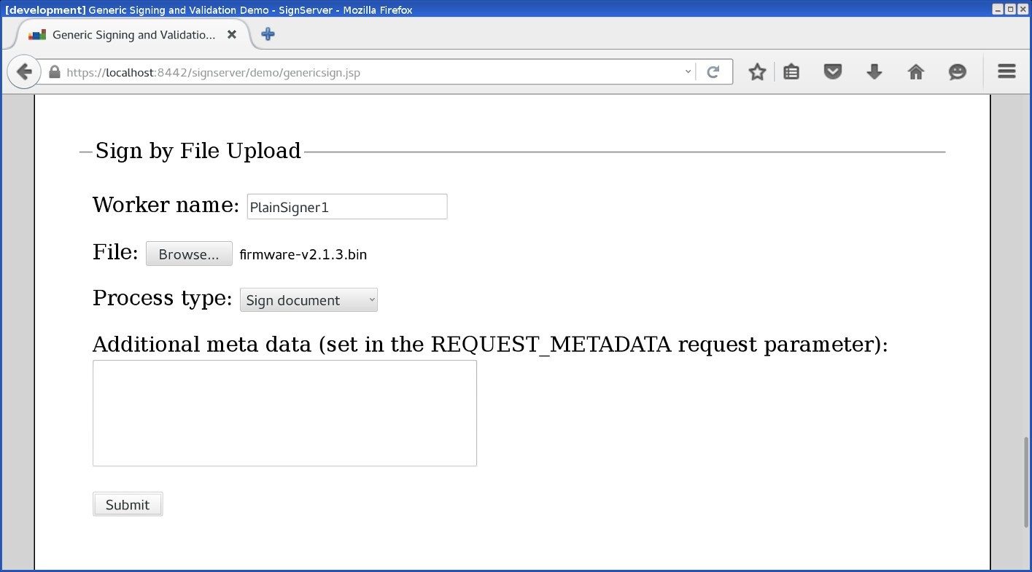Switch to the Generic Signing and Validation tab

tap(131, 34)
